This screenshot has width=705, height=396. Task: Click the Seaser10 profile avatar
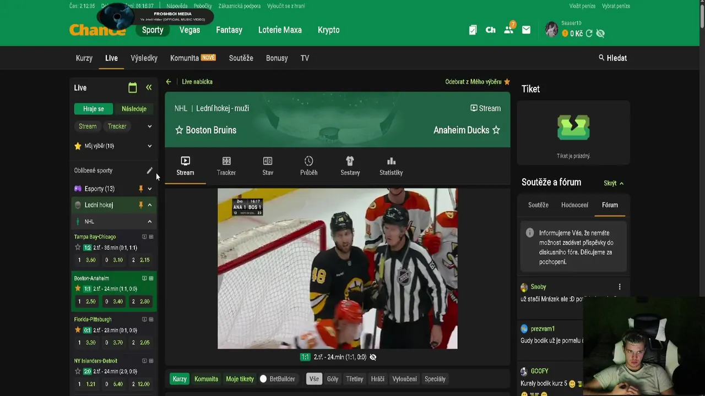tap(551, 29)
